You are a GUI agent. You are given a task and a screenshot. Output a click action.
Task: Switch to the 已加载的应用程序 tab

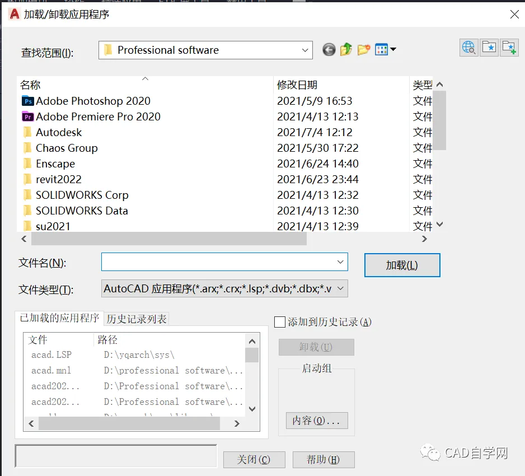[59, 318]
